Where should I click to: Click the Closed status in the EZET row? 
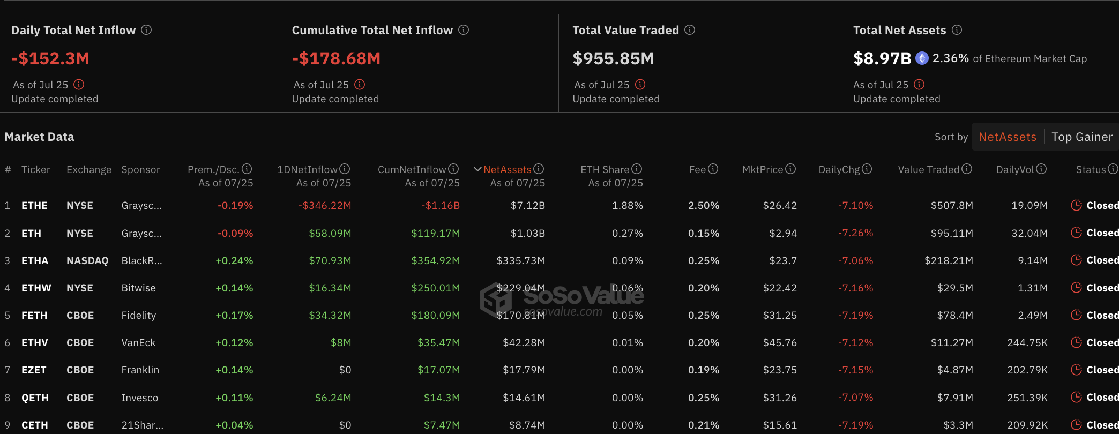1102,370
